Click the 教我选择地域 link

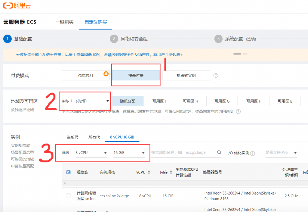[23, 110]
